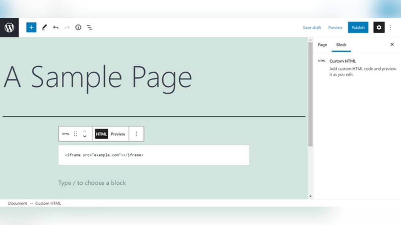Save the draft
Screen dimensions: 401x225
(312, 28)
